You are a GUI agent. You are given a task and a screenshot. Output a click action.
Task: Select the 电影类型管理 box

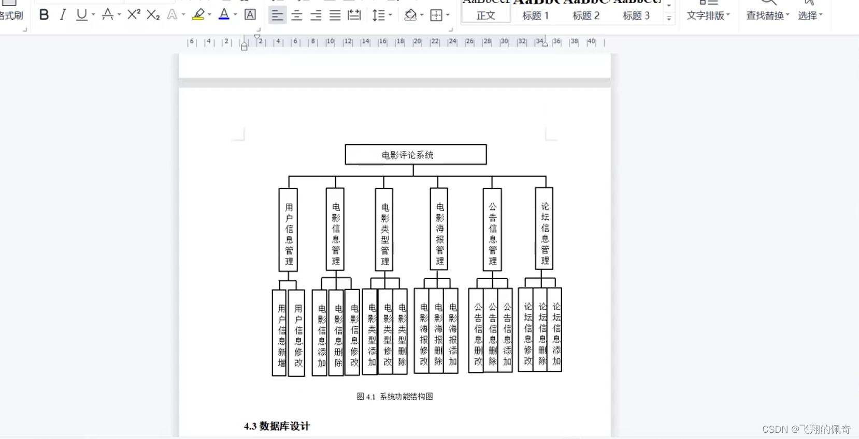tap(384, 230)
